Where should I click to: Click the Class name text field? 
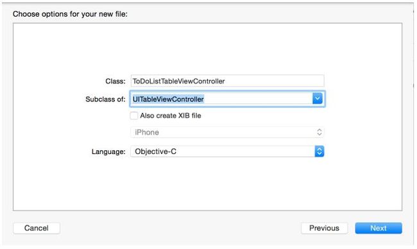click(x=227, y=81)
